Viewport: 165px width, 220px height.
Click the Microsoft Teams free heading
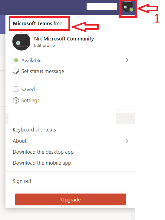point(38,23)
